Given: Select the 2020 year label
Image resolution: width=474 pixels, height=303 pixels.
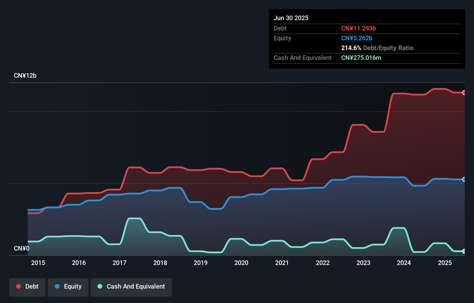Looking at the screenshot, I should point(241,263).
